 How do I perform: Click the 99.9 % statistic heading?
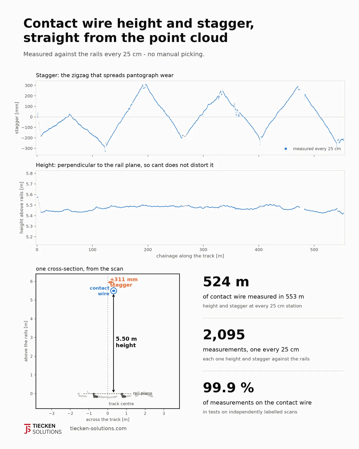228,388
